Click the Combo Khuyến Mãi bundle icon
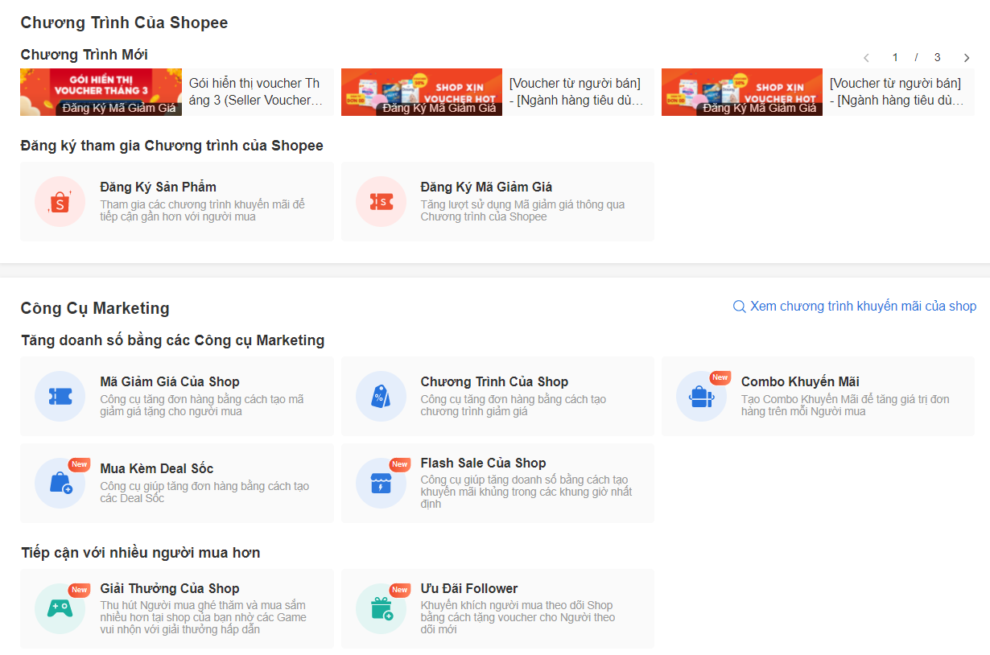The height and width of the screenshot is (655, 990). (x=701, y=396)
